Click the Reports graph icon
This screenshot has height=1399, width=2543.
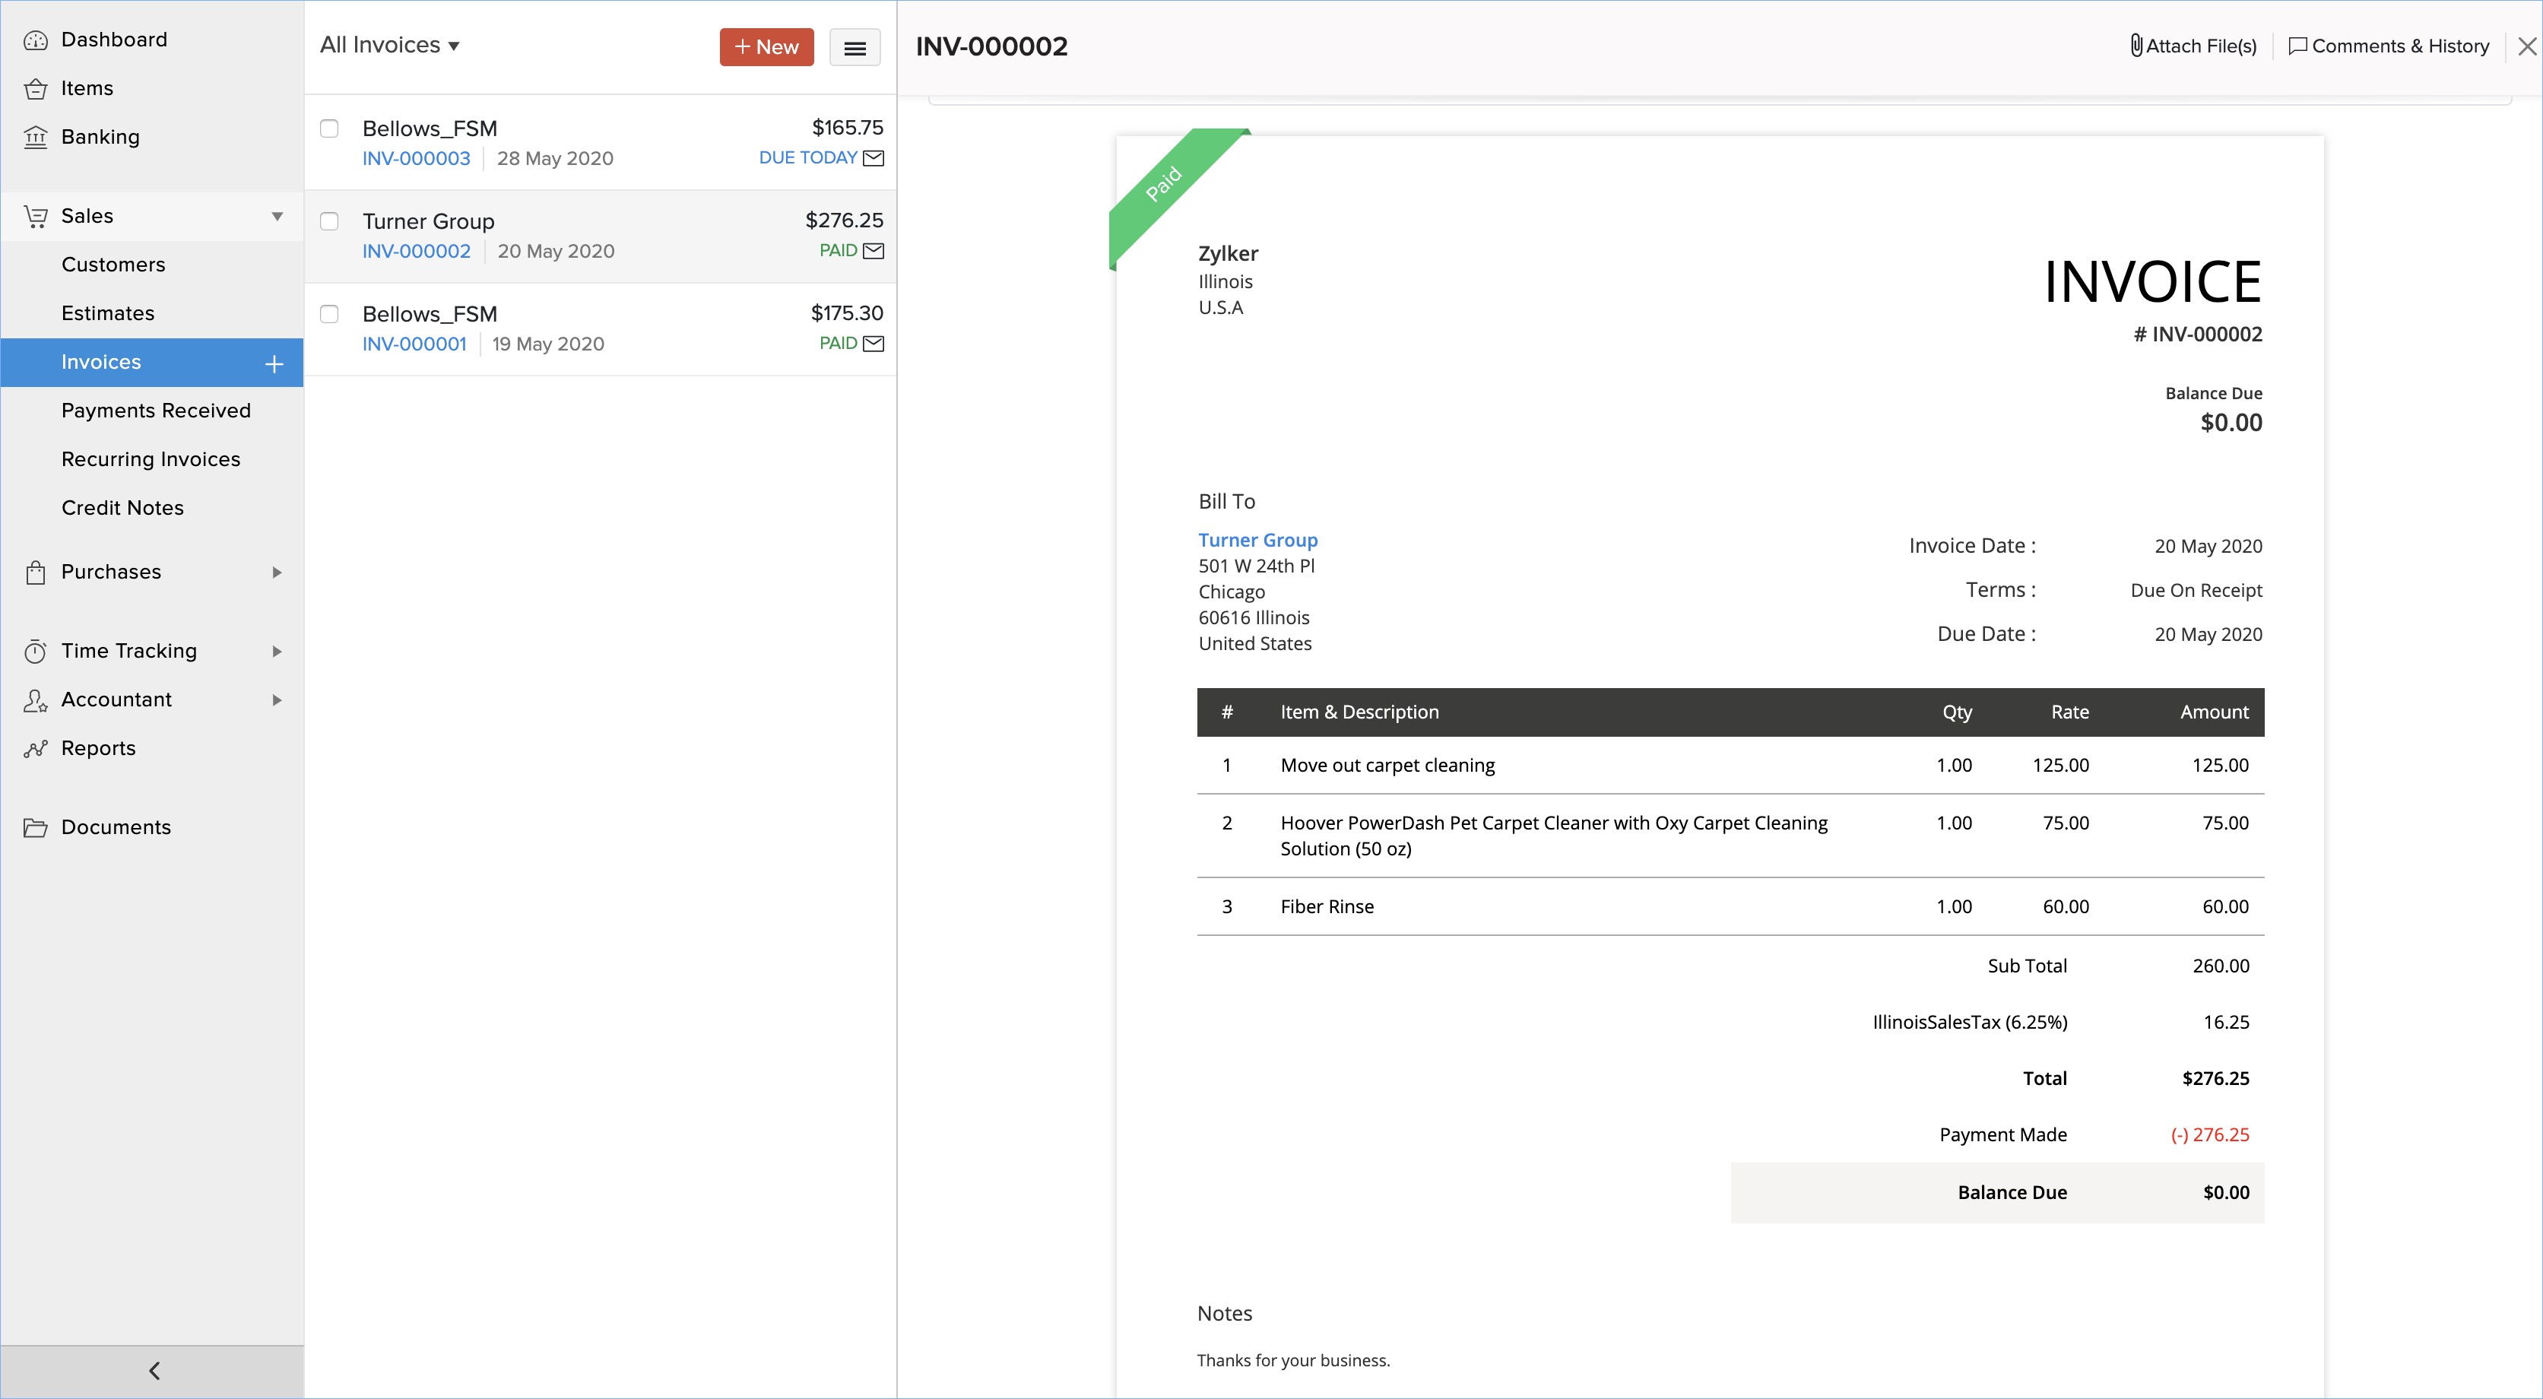(36, 750)
